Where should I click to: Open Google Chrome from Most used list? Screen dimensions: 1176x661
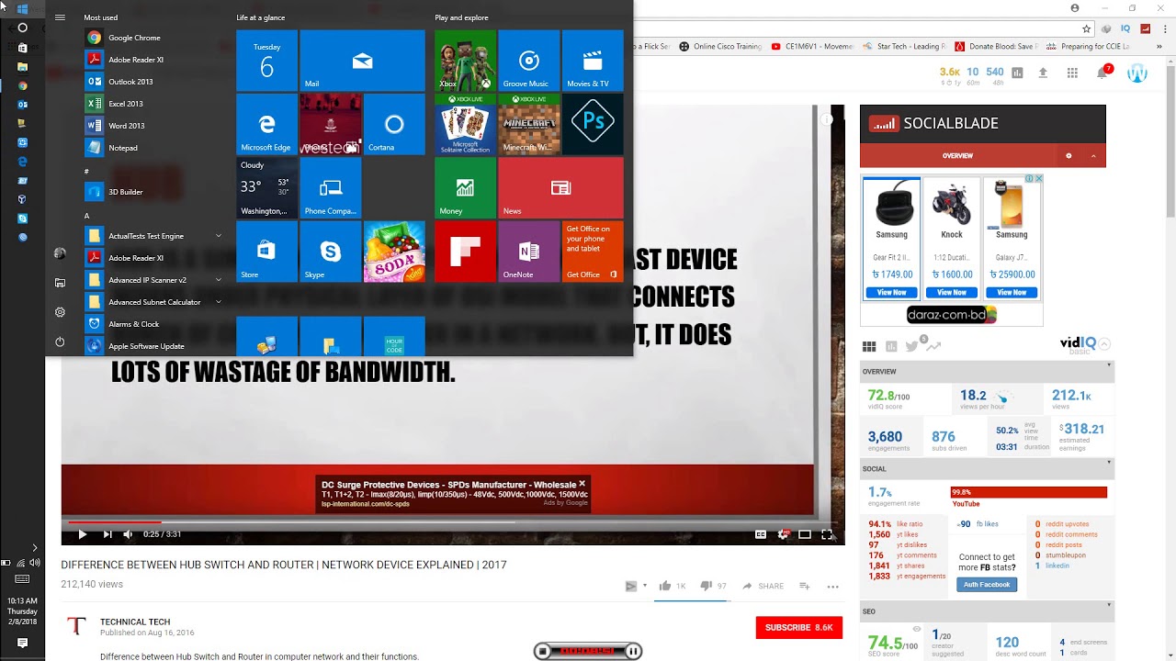[134, 38]
